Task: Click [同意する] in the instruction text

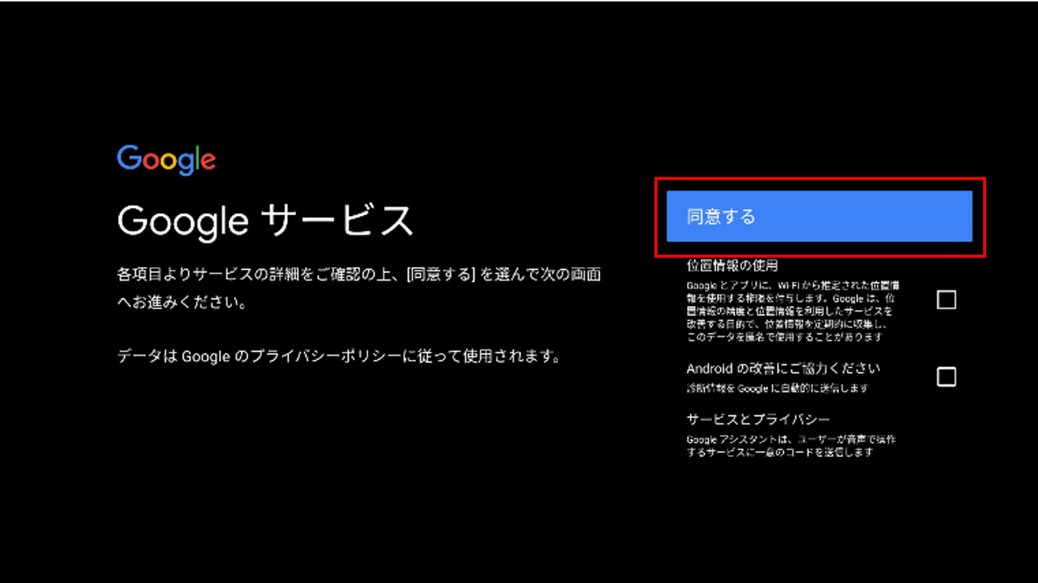Action: pyautogui.click(x=440, y=275)
